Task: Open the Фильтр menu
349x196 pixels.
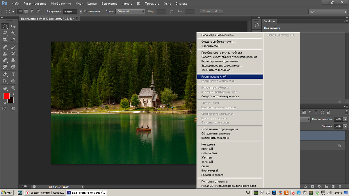Action: [127, 4]
